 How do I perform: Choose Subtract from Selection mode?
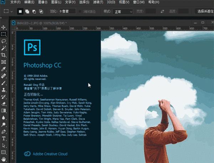point(34,11)
